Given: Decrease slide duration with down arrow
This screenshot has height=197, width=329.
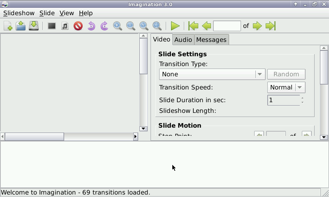Looking at the screenshot, I should 302,102.
